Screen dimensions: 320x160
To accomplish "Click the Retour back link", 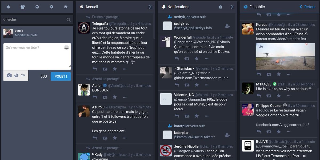I will [x=307, y=7].
